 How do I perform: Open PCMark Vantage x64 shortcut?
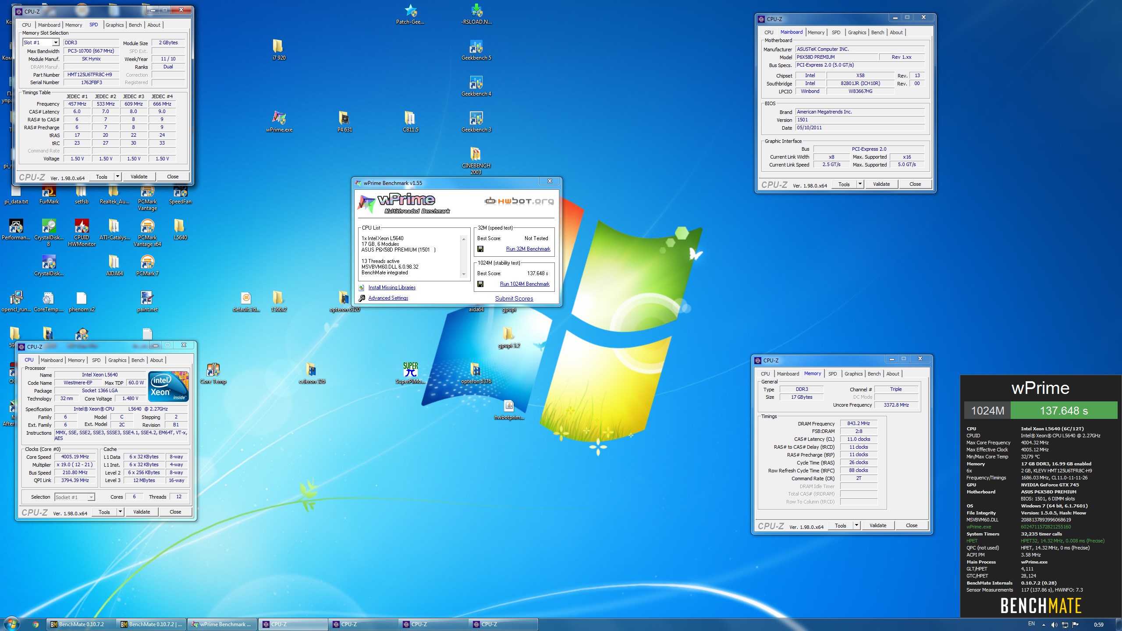pos(147,233)
